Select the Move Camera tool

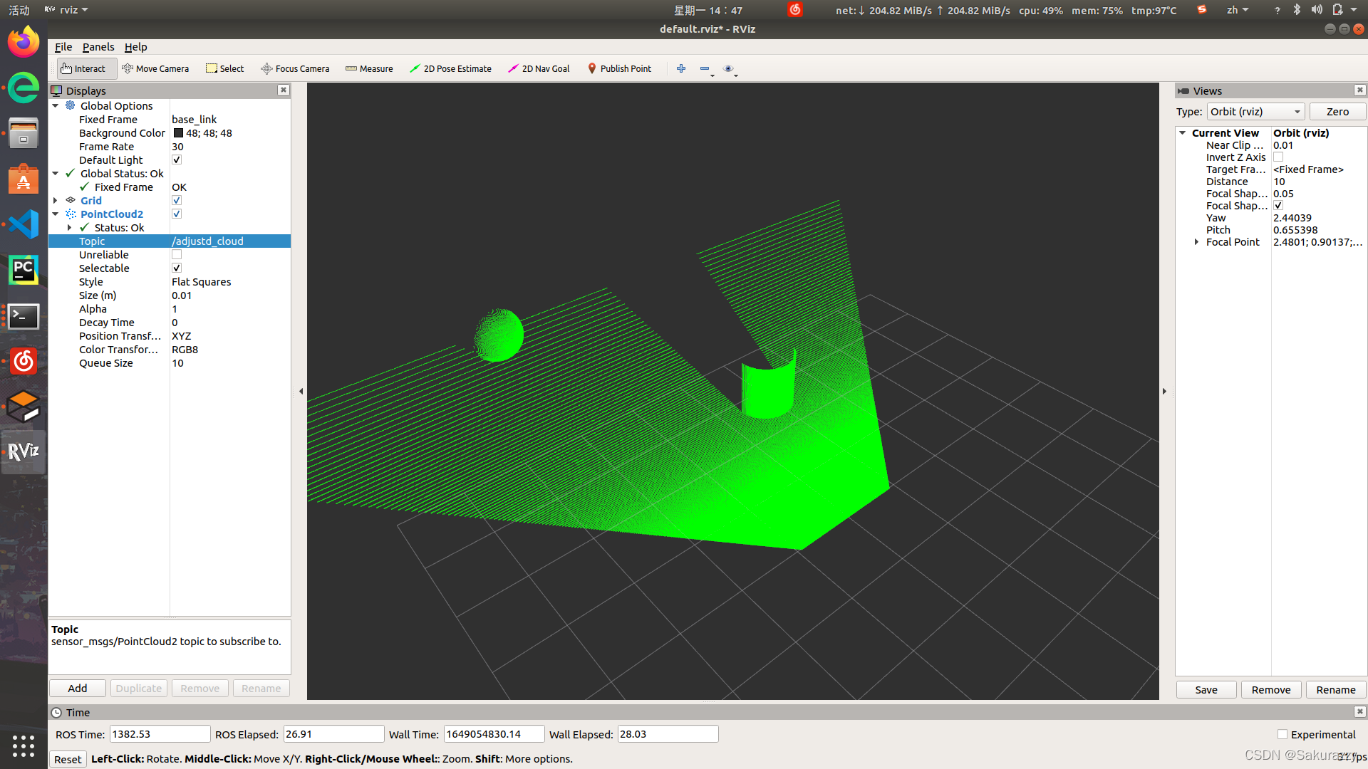point(155,68)
